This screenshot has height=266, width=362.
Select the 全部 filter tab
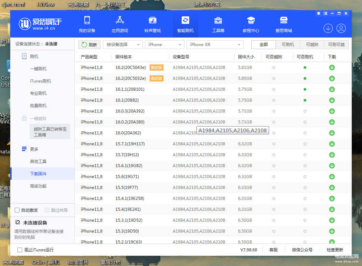pos(264,44)
